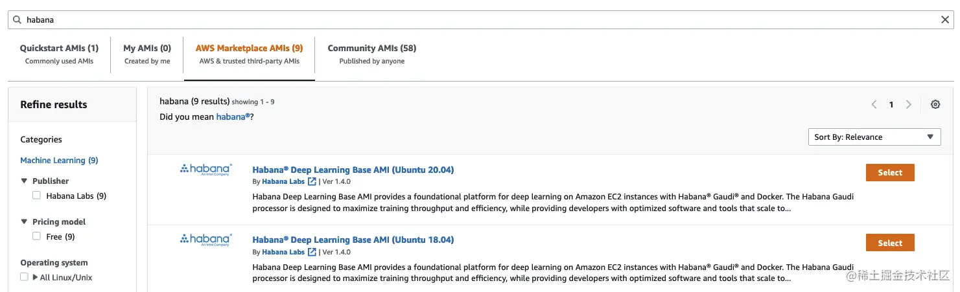Open the Sort By Relevance dropdown
The image size is (960, 292).
tap(874, 137)
